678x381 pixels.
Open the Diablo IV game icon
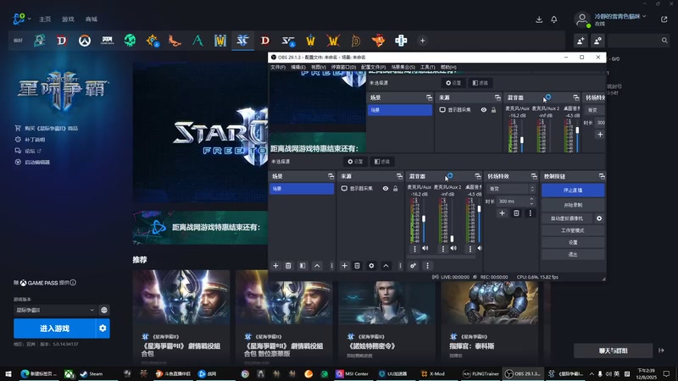(x=62, y=41)
